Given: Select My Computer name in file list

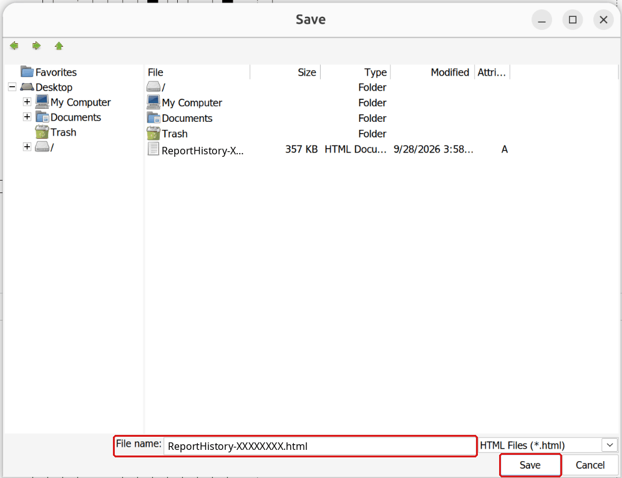Looking at the screenshot, I should (192, 102).
